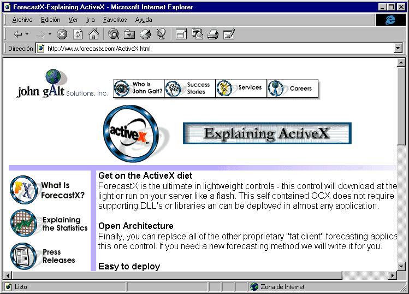Click the Stop loading toolbar icon

pos(62,34)
